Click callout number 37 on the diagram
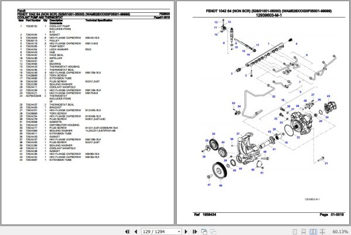Viewport: 351px width, 235px height. point(238,134)
